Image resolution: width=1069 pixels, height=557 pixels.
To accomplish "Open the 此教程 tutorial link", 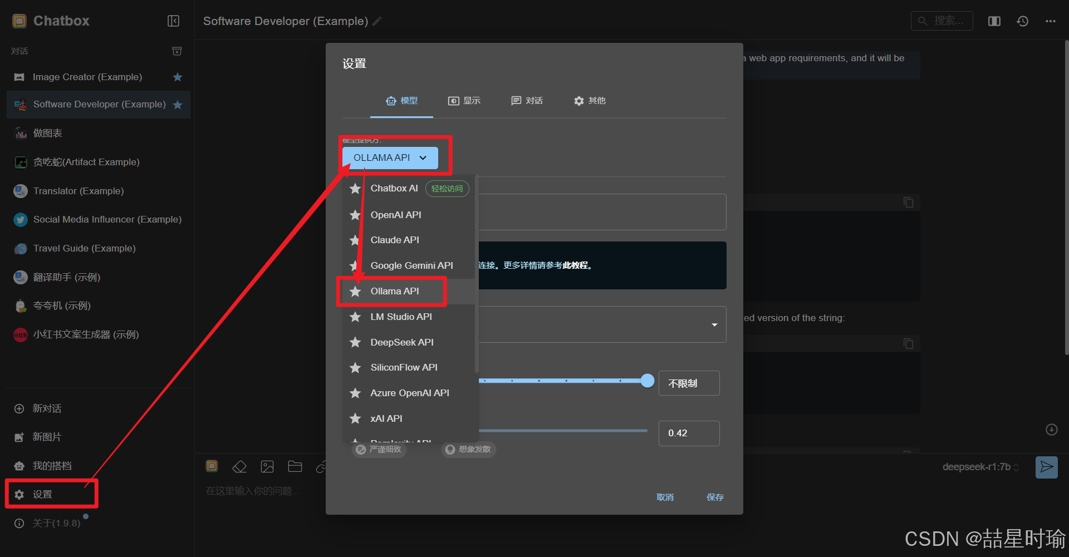I will point(575,265).
